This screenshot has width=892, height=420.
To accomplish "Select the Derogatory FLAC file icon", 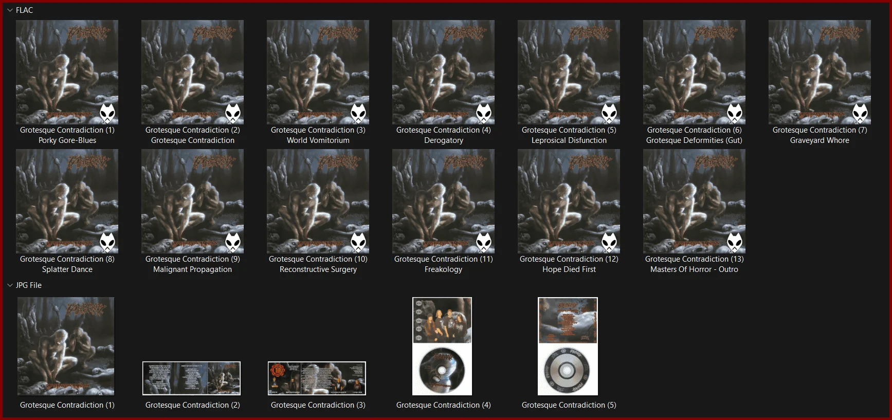I will (x=444, y=72).
